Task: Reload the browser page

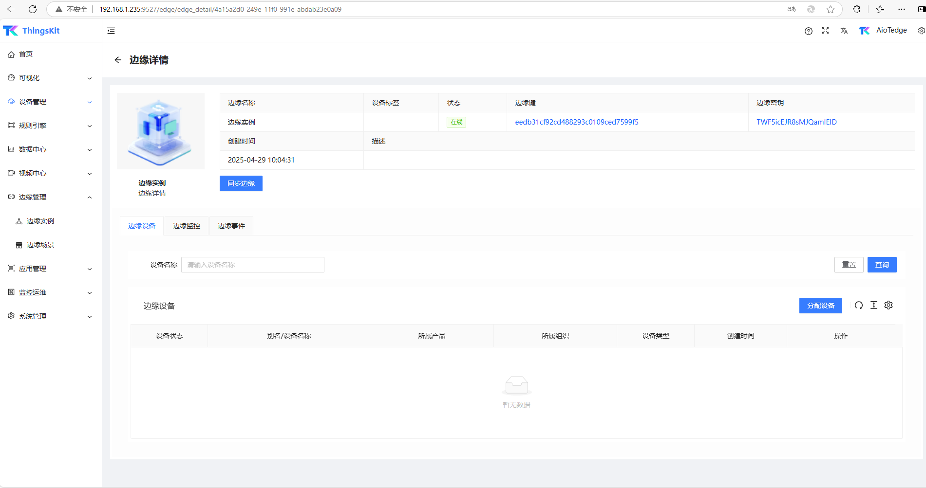Action: click(33, 9)
